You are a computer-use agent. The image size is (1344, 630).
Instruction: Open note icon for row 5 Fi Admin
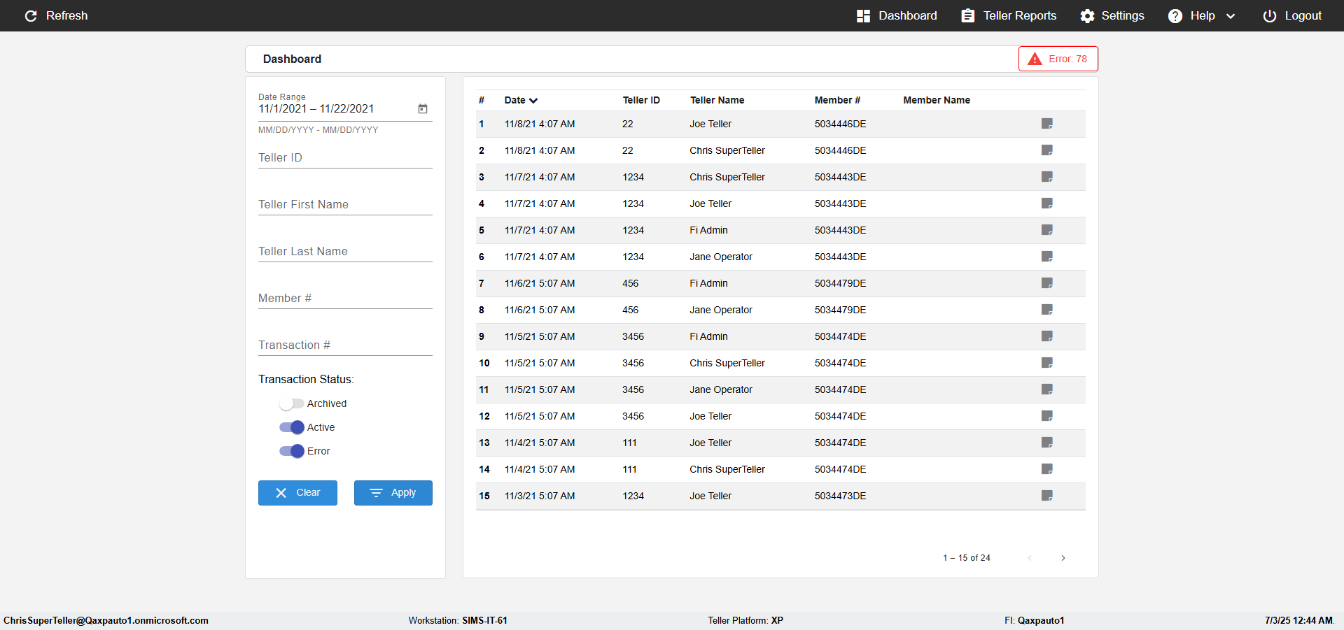pos(1046,230)
